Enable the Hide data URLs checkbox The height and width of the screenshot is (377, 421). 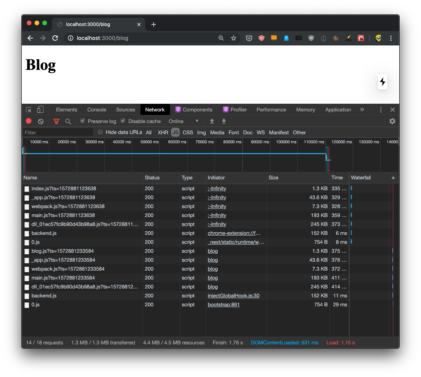tap(100, 132)
